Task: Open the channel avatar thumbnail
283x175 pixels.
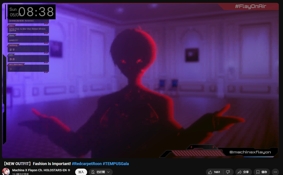Action: [x=6, y=172]
